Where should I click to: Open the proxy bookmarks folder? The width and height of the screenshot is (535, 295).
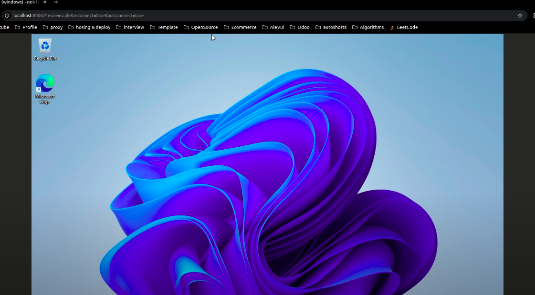point(53,27)
